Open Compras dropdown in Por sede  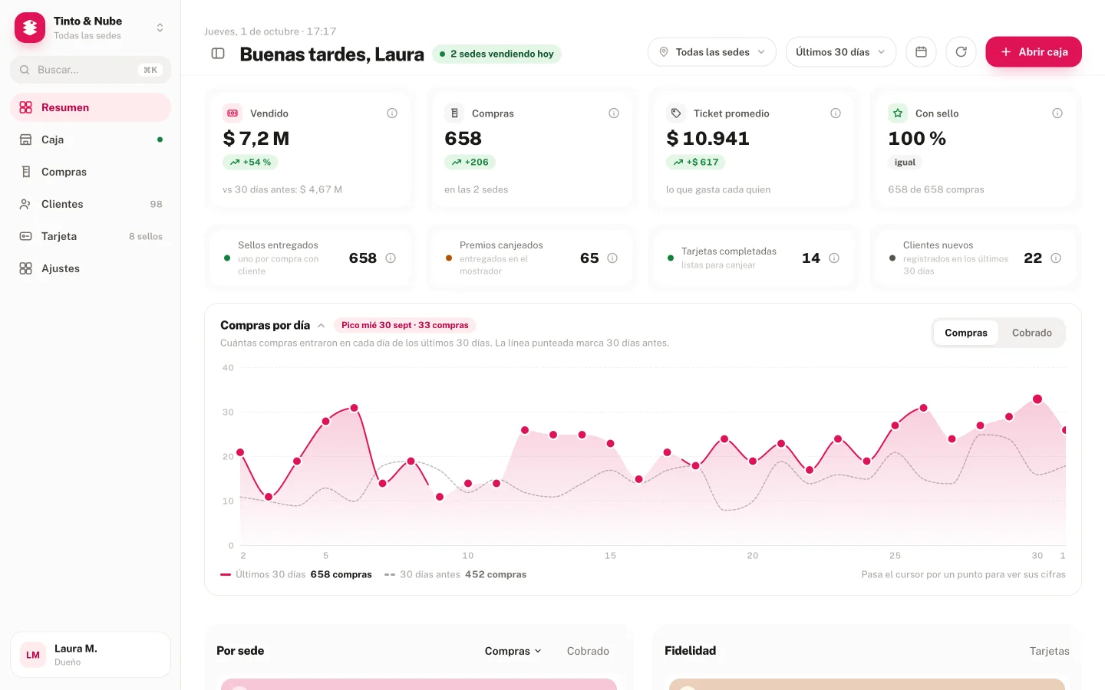(513, 651)
